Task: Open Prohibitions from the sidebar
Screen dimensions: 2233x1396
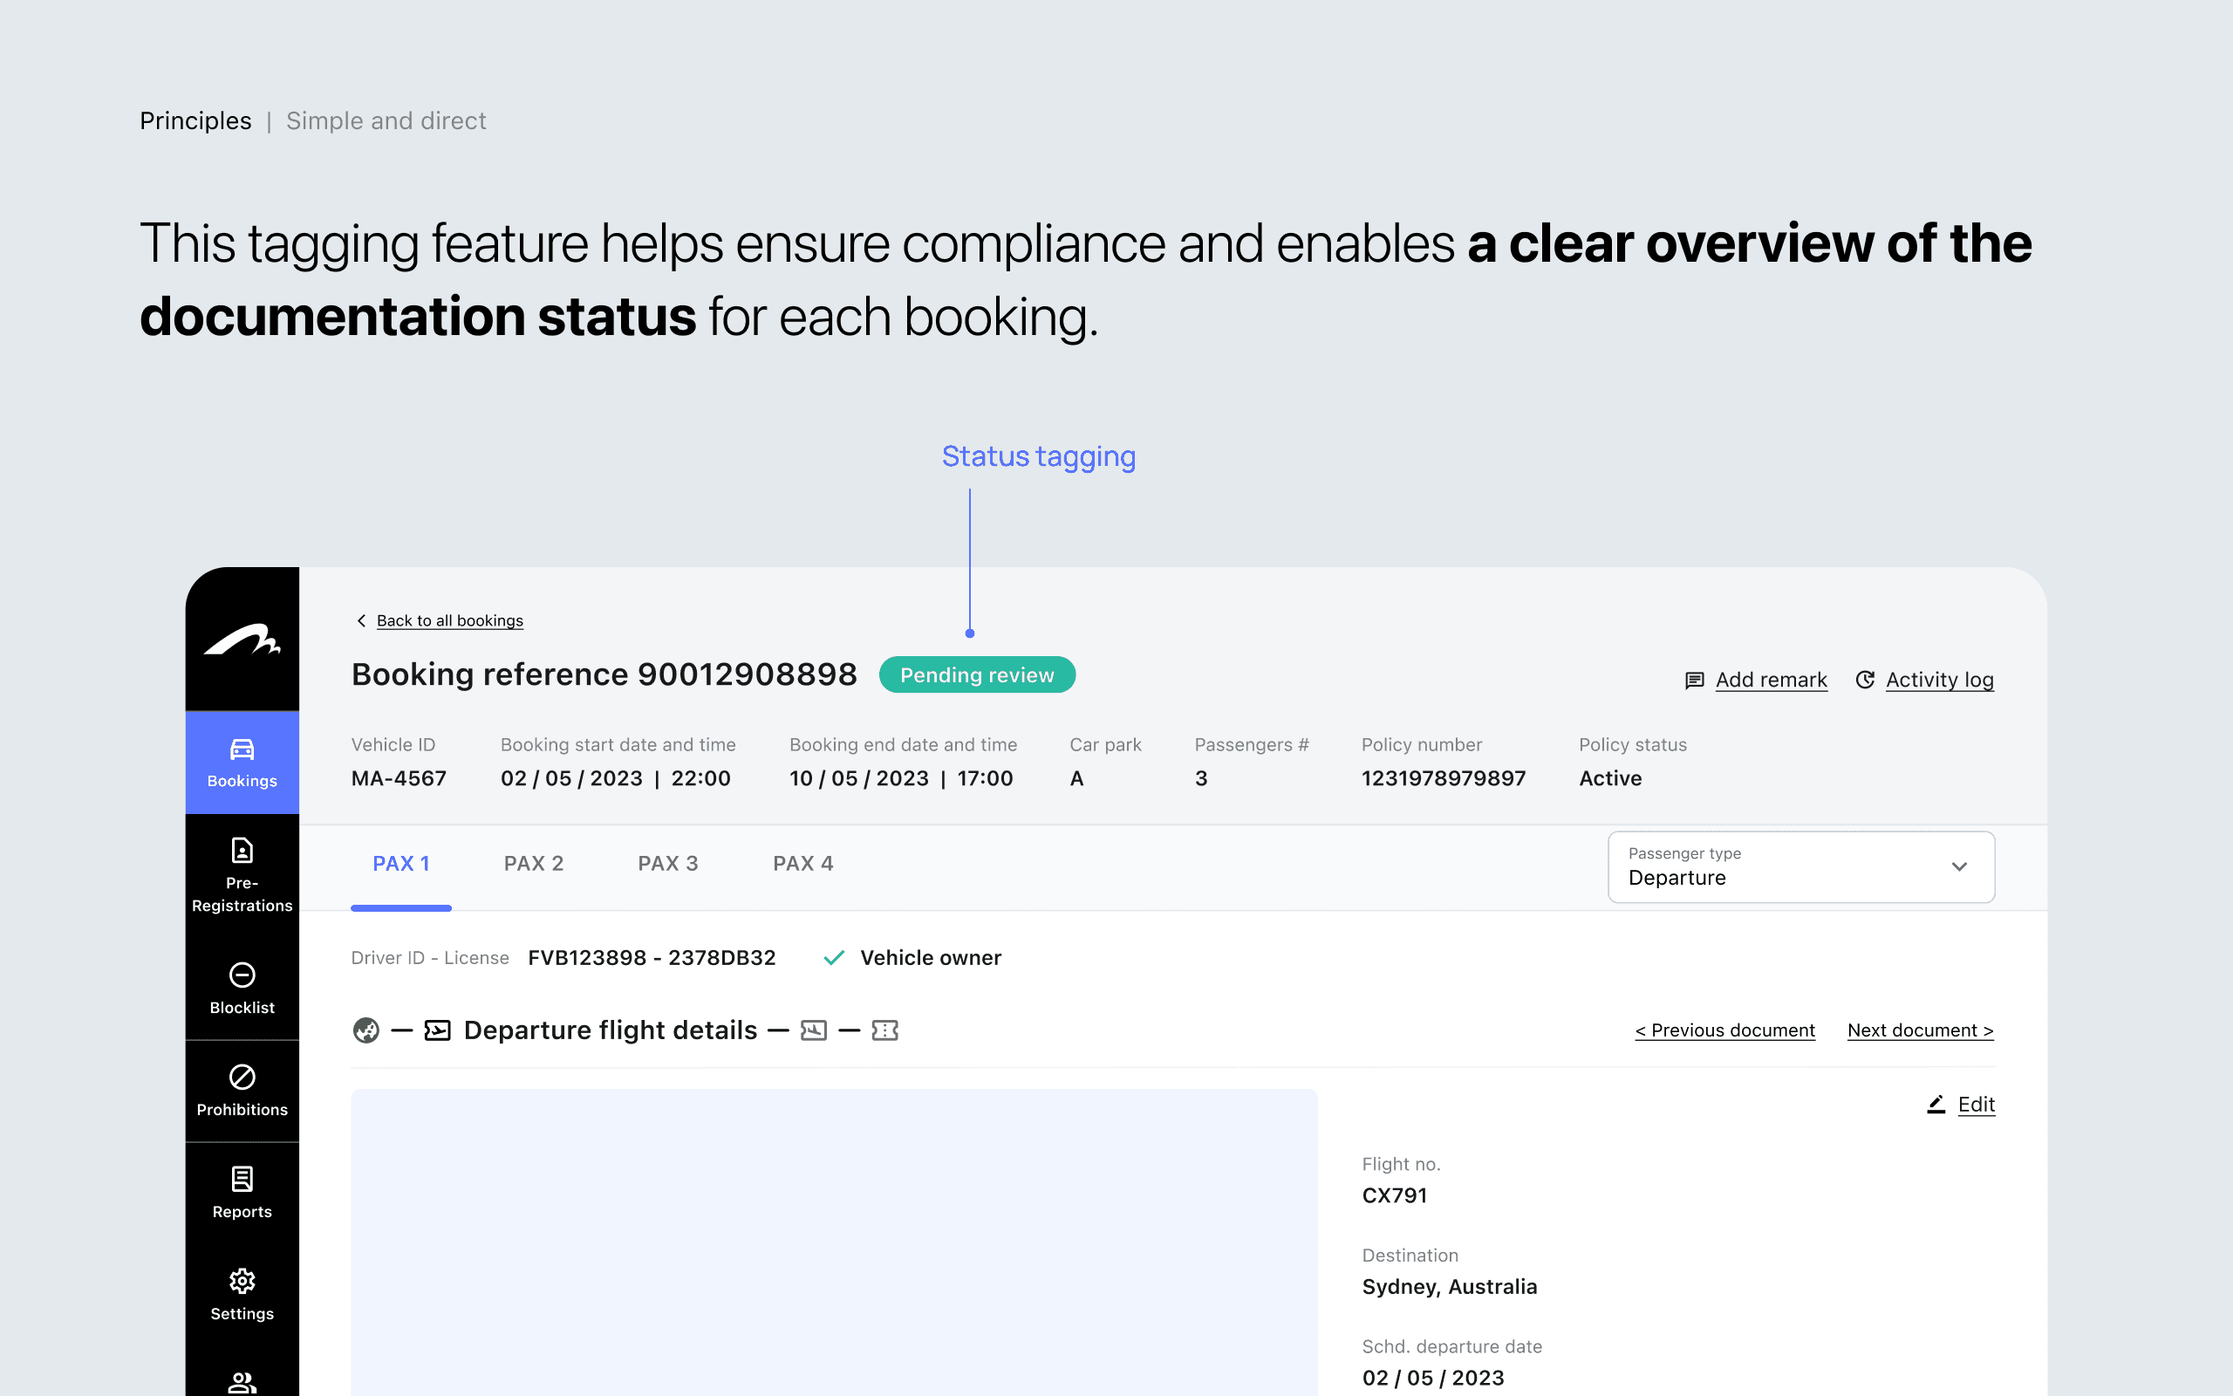Action: pyautogui.click(x=242, y=1091)
